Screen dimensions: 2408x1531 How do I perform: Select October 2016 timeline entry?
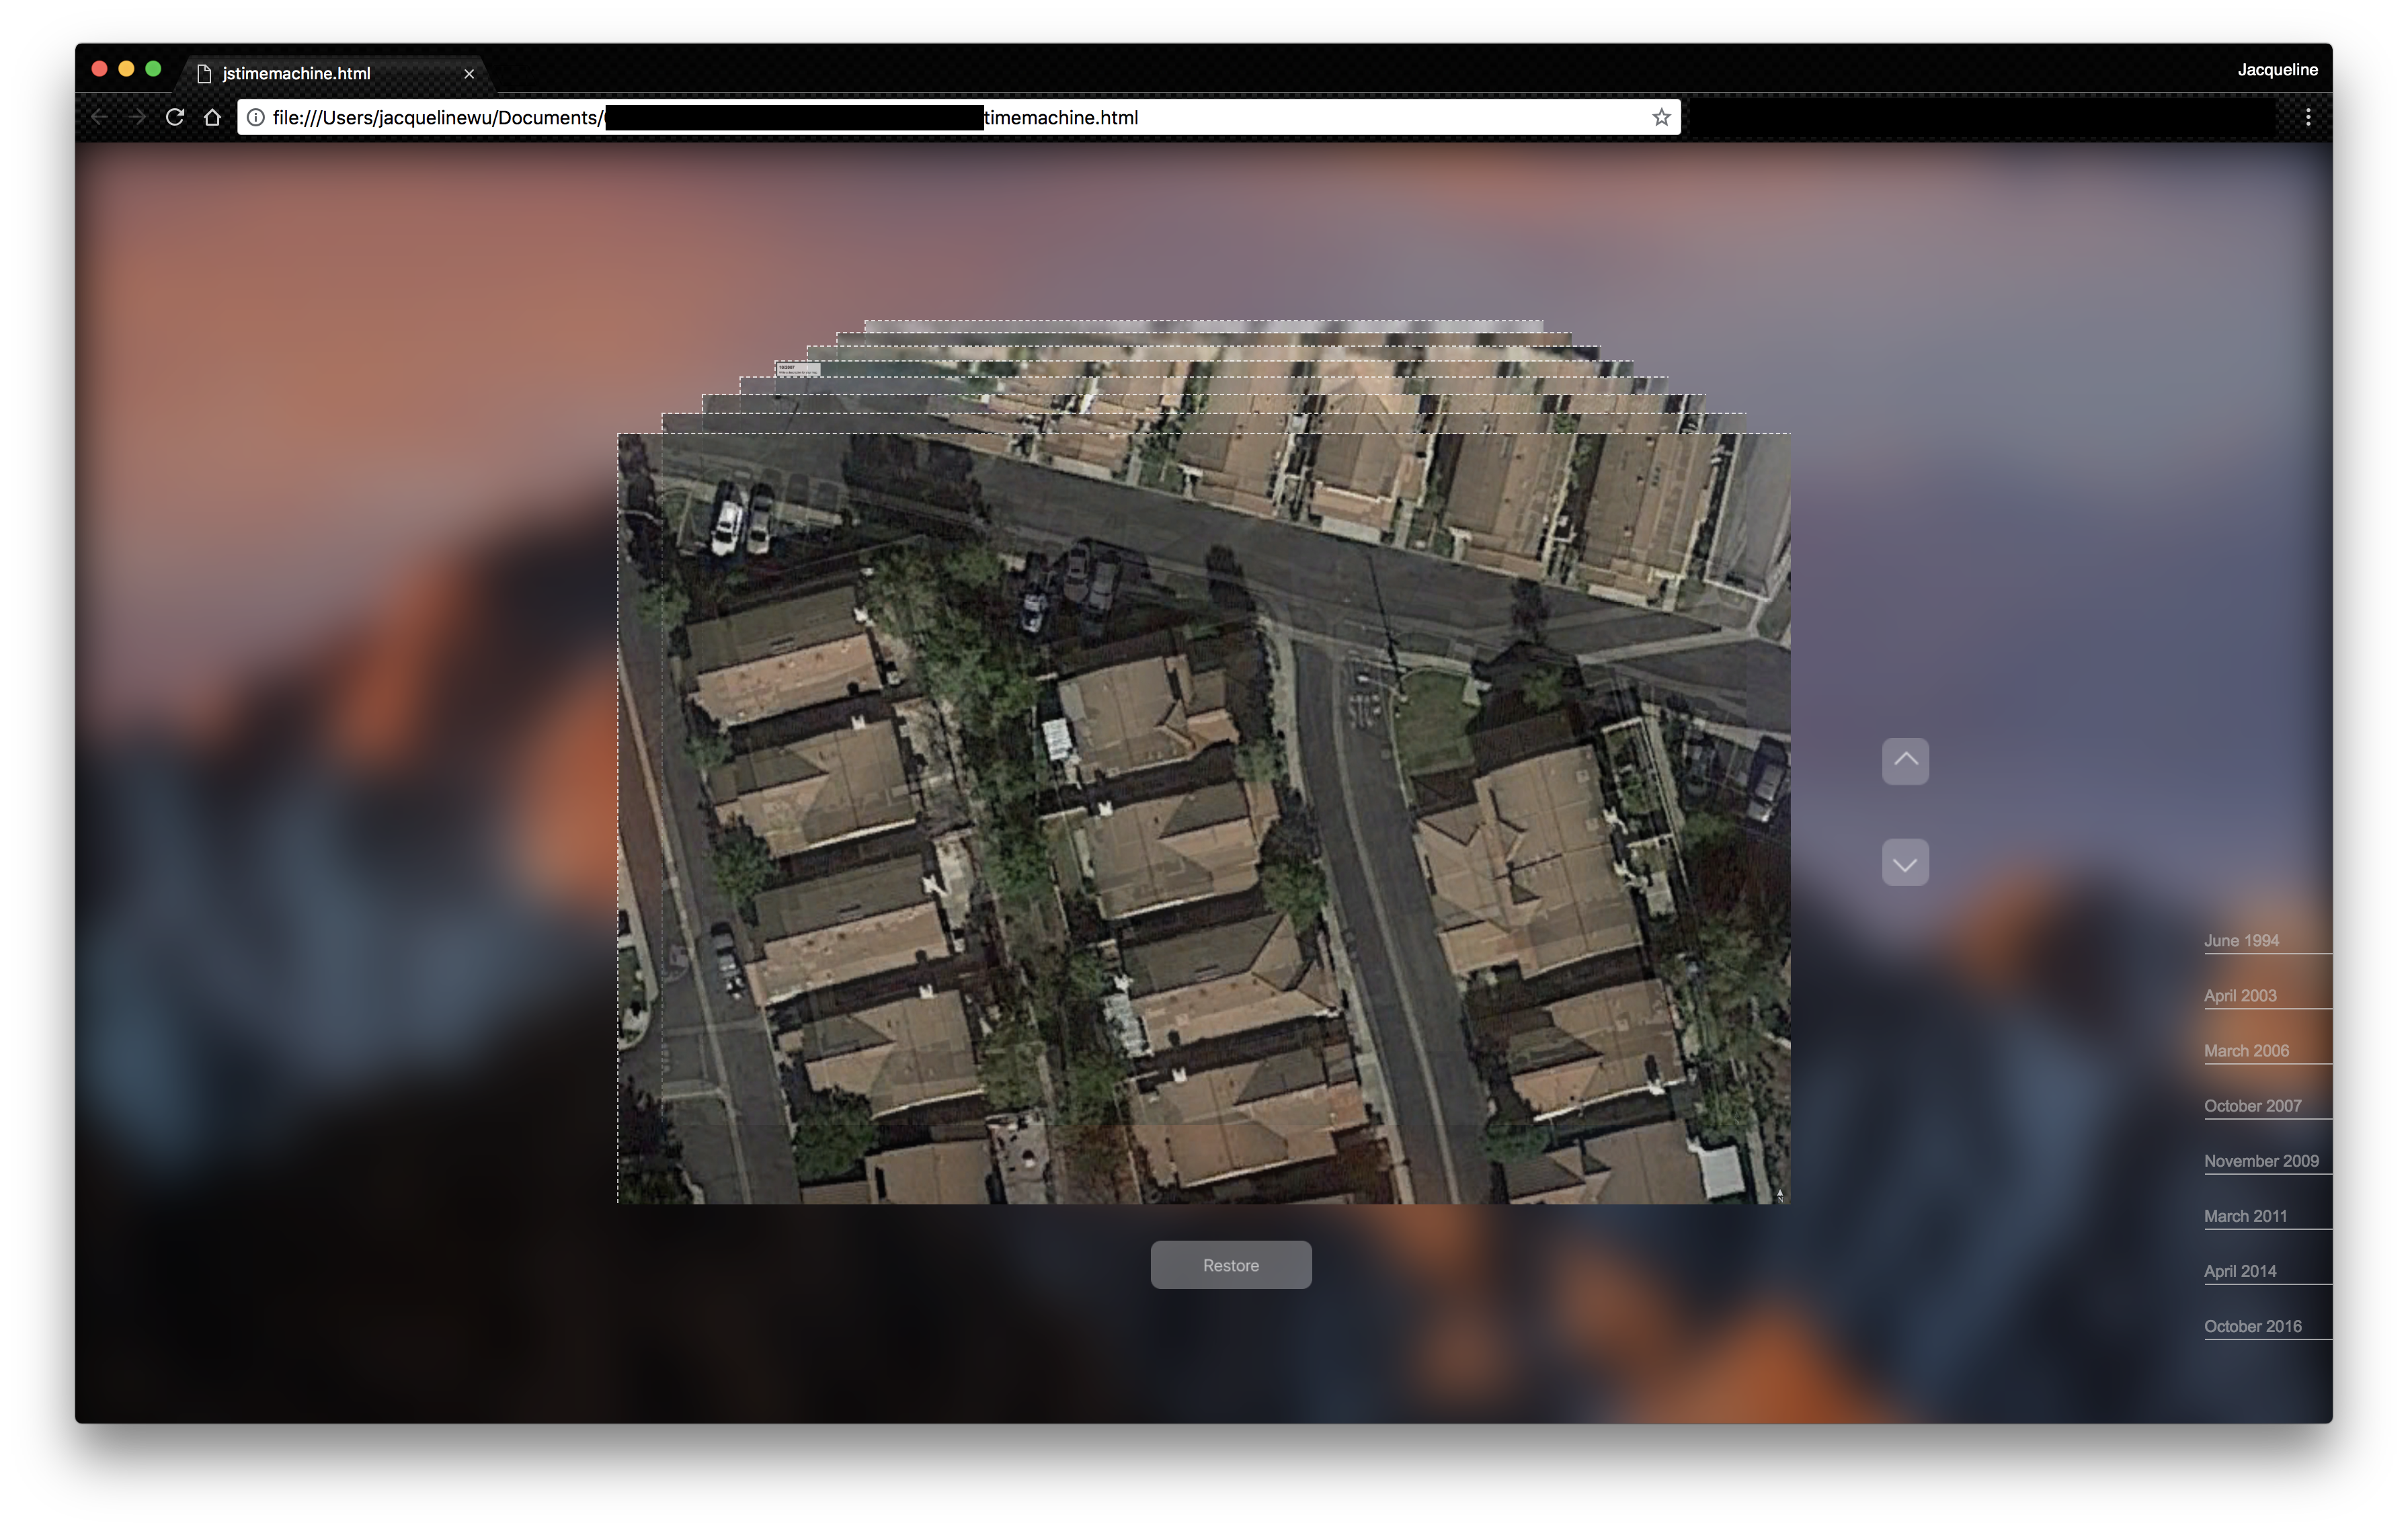(x=2252, y=1326)
